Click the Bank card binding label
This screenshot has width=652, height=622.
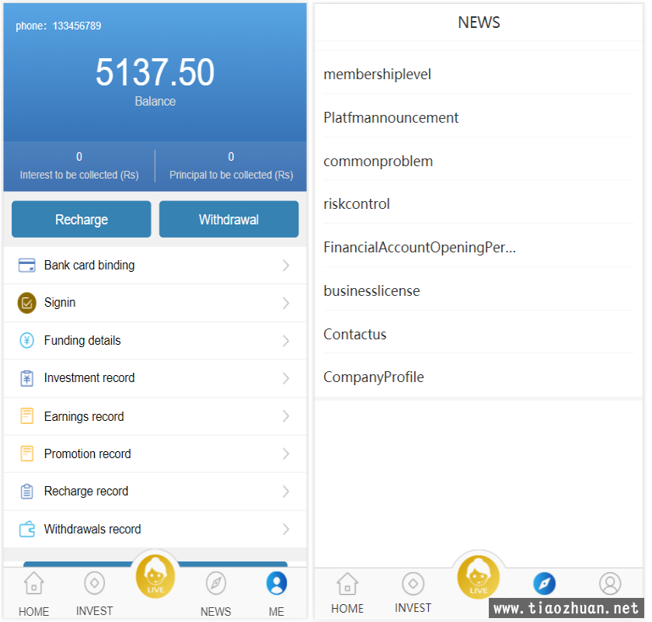(89, 265)
